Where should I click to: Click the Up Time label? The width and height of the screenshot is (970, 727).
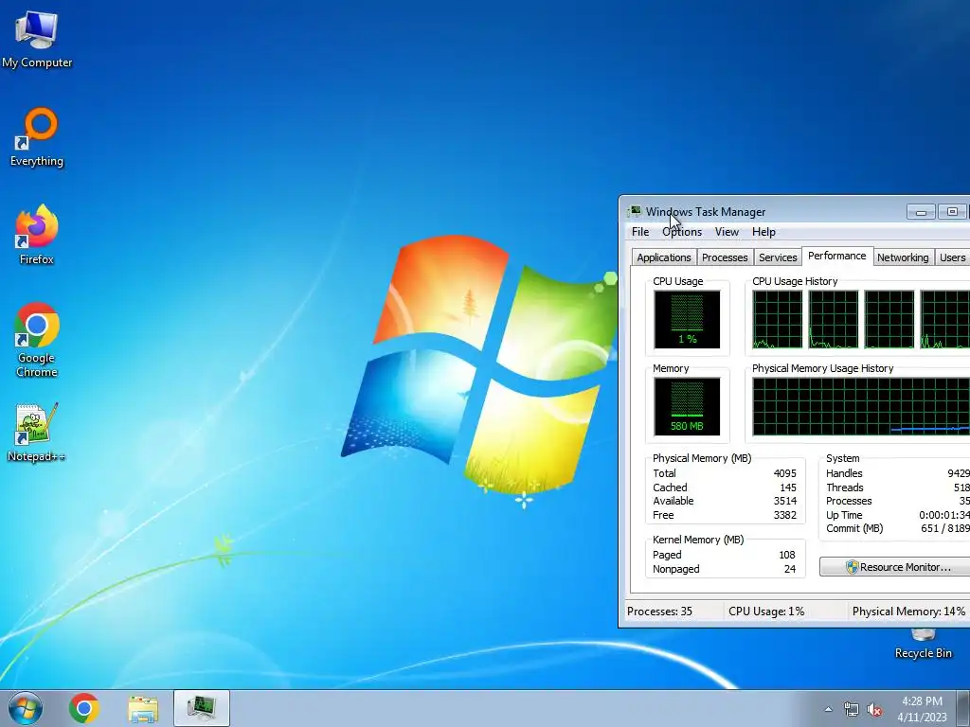(x=844, y=516)
